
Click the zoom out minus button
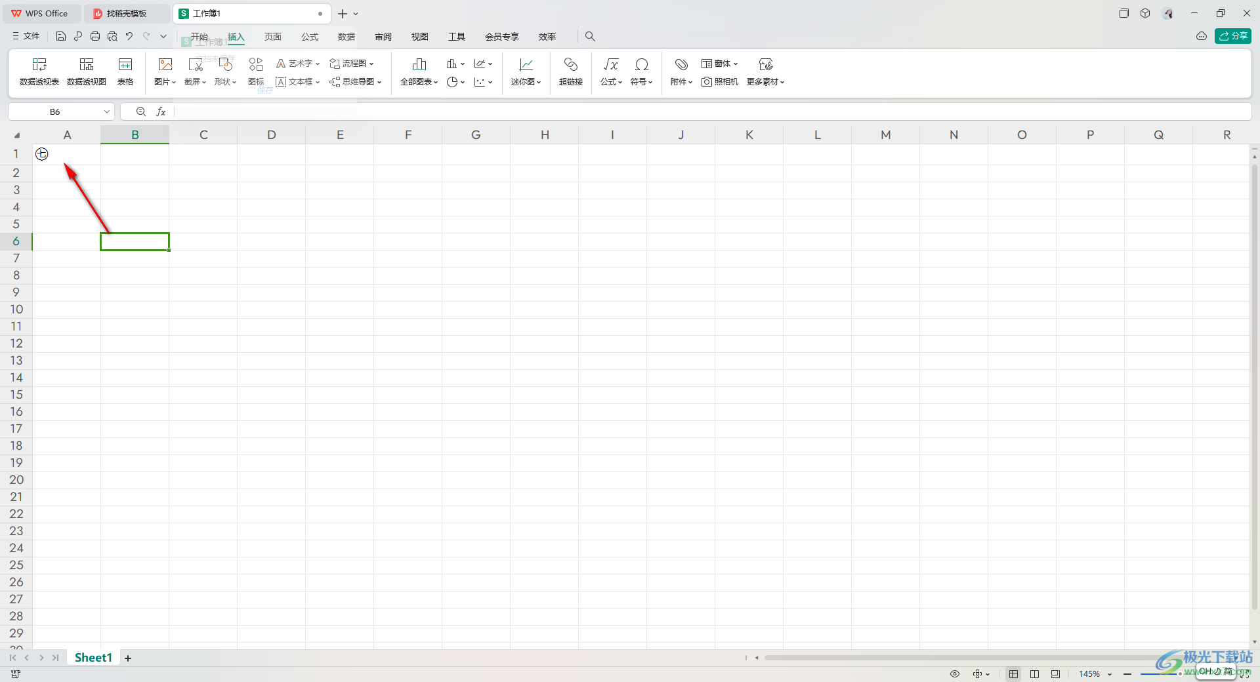tap(1127, 674)
